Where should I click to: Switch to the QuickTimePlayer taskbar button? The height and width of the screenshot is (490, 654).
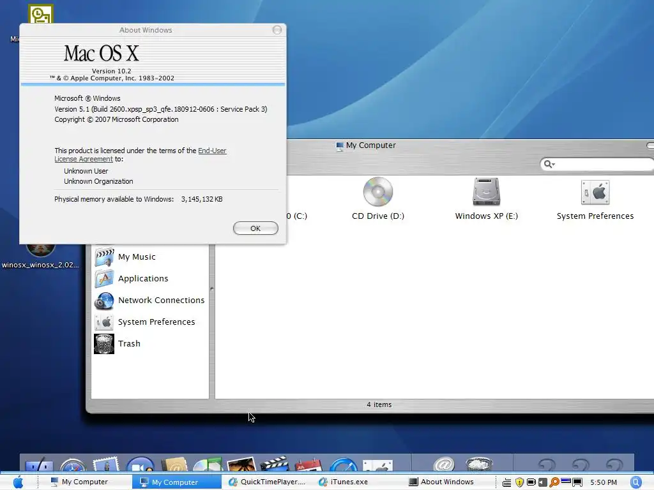pyautogui.click(x=267, y=482)
